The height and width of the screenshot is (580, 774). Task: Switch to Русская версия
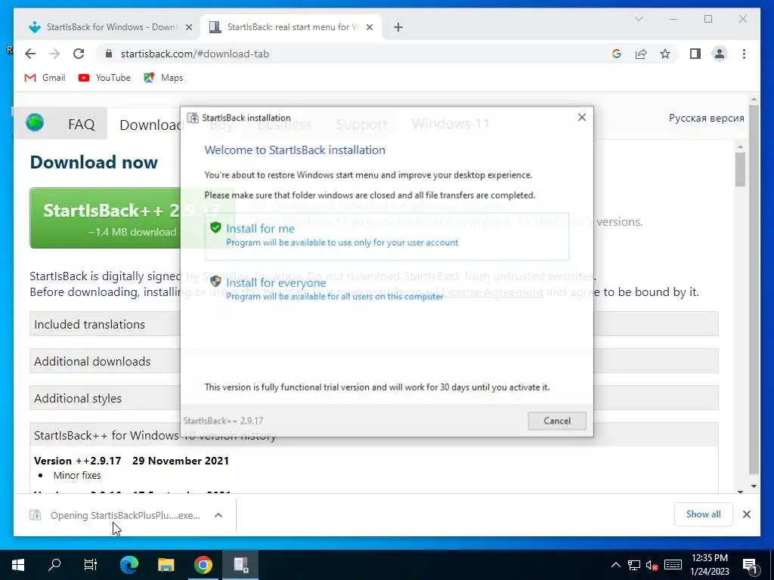click(x=706, y=118)
